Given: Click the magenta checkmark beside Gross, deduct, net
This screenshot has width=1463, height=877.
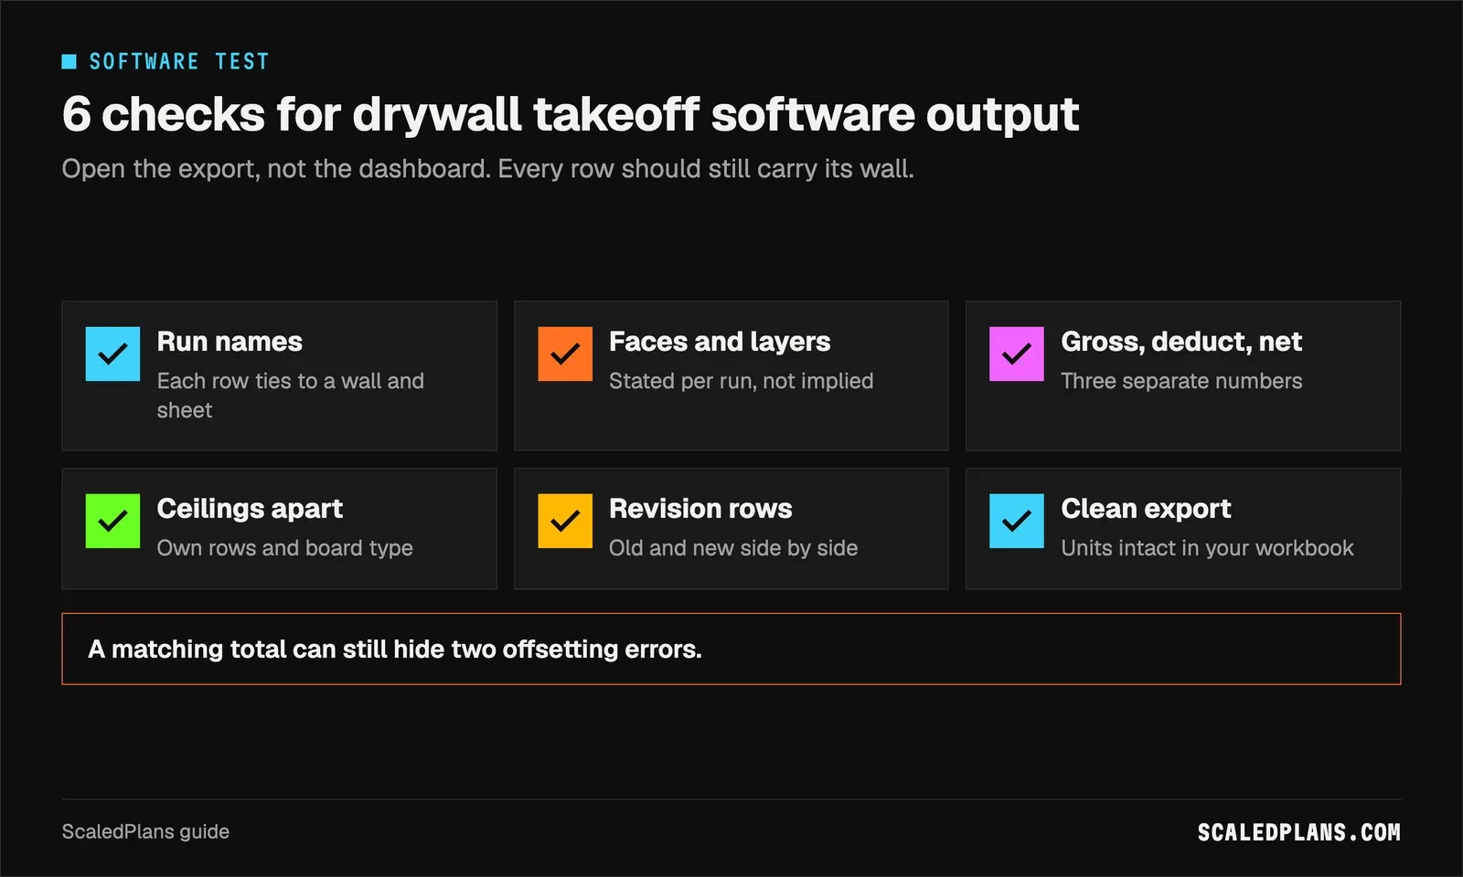Looking at the screenshot, I should pyautogui.click(x=1017, y=354).
